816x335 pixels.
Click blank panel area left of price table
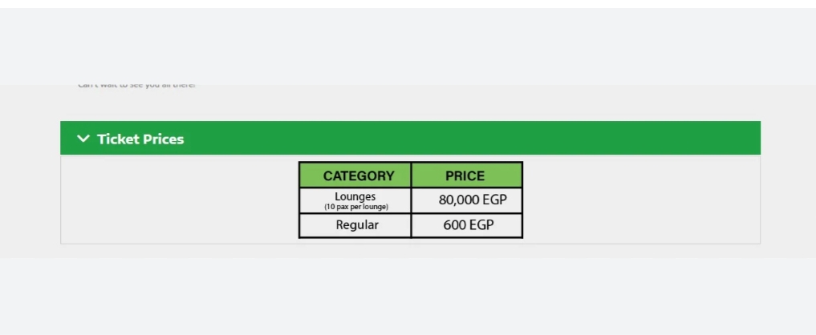pos(177,200)
